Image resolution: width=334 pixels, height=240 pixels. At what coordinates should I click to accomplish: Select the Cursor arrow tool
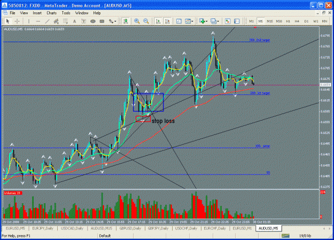[8, 21]
